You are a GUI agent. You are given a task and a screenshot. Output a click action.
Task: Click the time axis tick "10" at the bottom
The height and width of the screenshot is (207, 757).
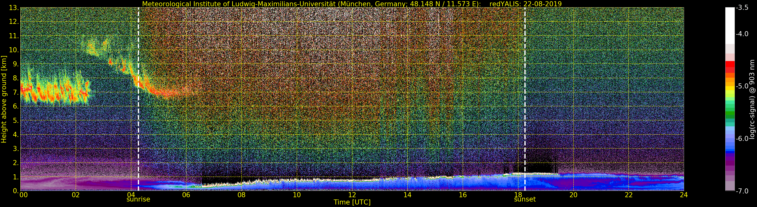coord(297,195)
